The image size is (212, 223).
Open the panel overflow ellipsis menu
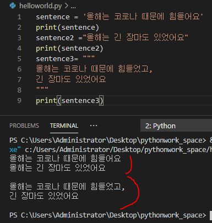94,126
